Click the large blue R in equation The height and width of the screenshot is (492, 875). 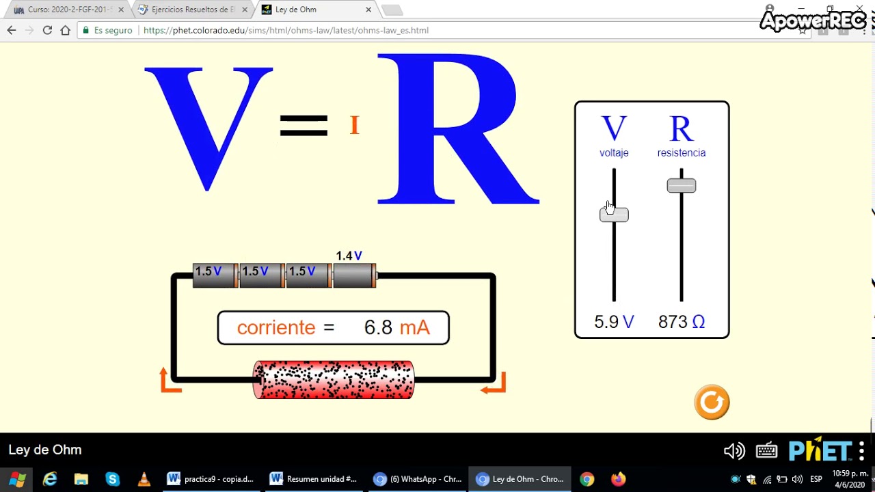458,130
